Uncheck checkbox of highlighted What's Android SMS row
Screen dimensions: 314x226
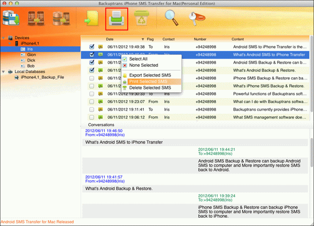92,54
